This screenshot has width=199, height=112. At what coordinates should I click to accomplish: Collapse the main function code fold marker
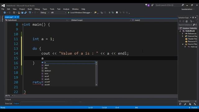coord(23,24)
